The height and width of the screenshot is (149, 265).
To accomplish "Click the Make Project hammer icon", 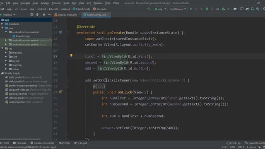I will pos(149,9).
